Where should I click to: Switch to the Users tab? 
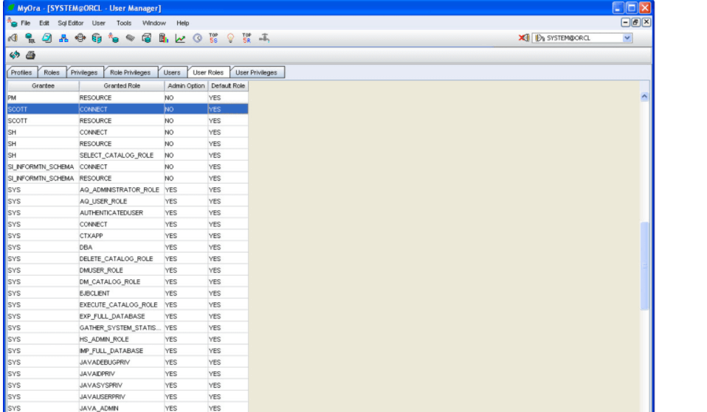coord(172,72)
